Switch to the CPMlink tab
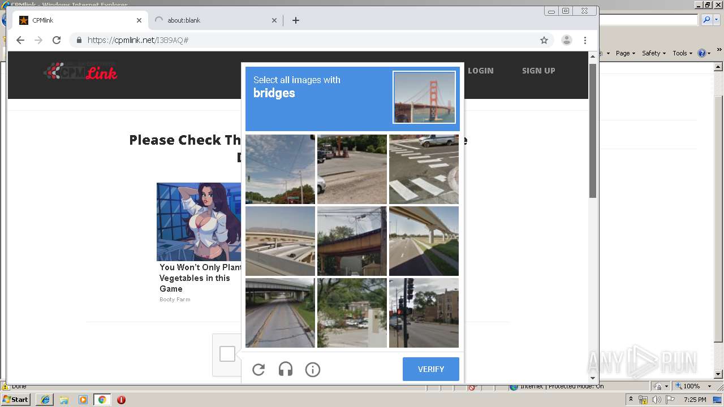724x407 pixels. [80, 20]
